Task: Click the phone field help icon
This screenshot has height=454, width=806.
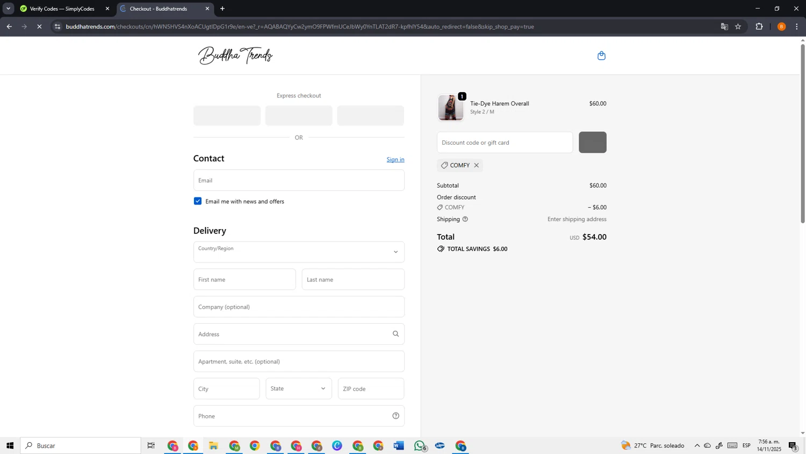Action: (x=395, y=416)
